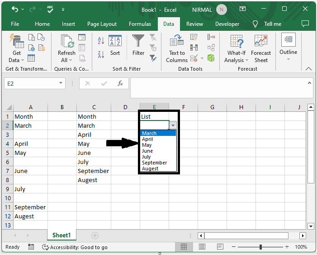Click the zoom slider handle
The image size is (317, 255).
tap(260, 247)
